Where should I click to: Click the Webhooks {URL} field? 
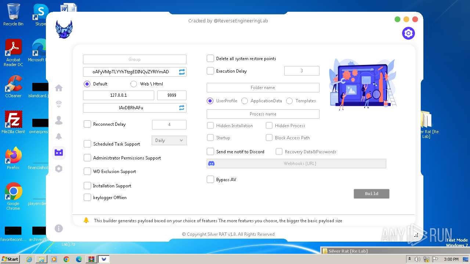pos(296,164)
